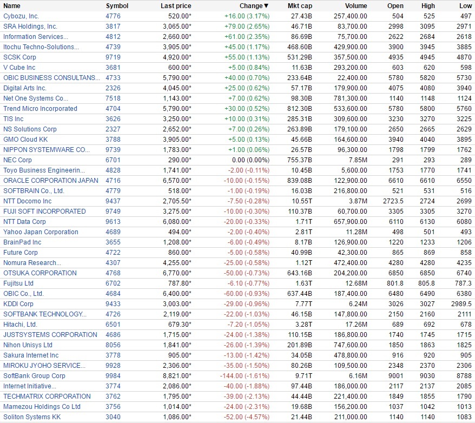Open Nomura Research... link
This screenshot has width=475, height=423.
click(x=32, y=263)
